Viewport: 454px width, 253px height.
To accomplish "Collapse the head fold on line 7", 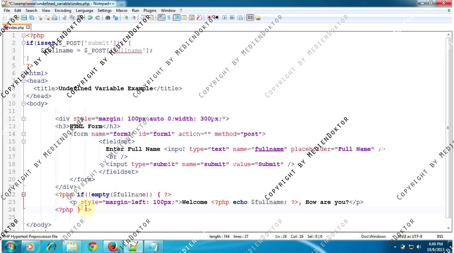I will [x=23, y=81].
